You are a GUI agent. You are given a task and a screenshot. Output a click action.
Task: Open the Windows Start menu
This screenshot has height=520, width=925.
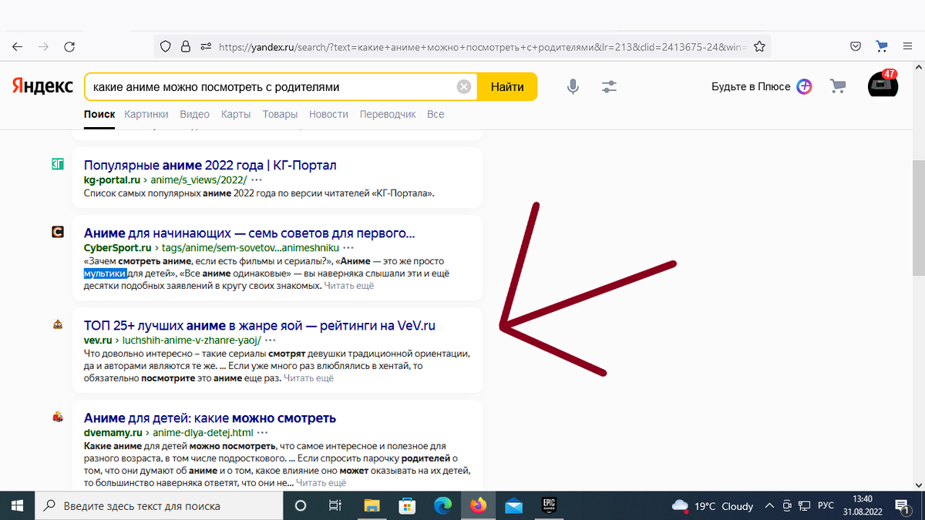pos(17,506)
